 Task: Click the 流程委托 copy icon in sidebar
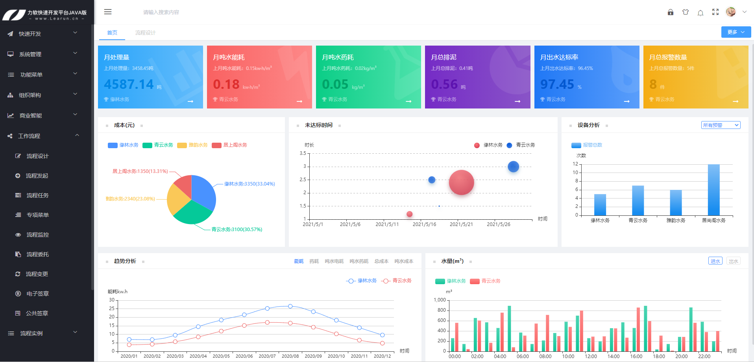(x=18, y=254)
